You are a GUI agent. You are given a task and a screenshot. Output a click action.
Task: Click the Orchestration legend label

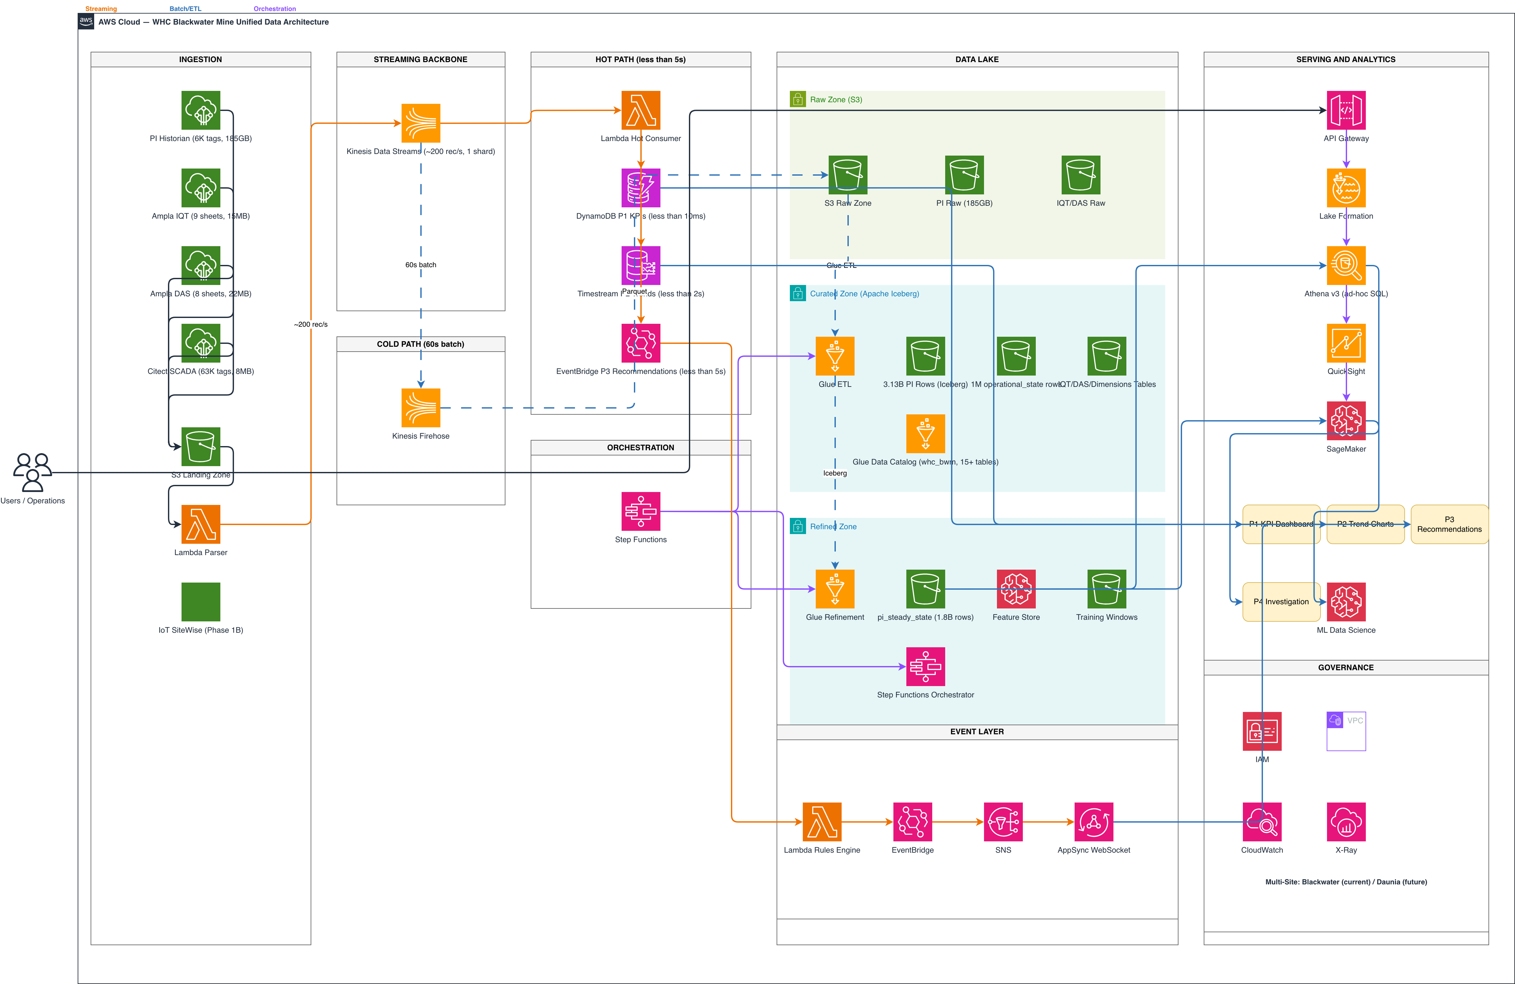point(275,9)
